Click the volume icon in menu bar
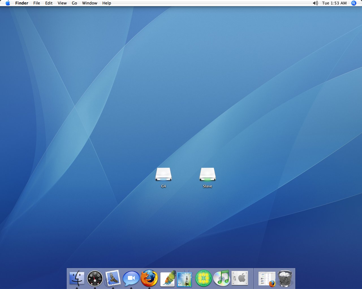The image size is (362, 289). [x=315, y=3]
